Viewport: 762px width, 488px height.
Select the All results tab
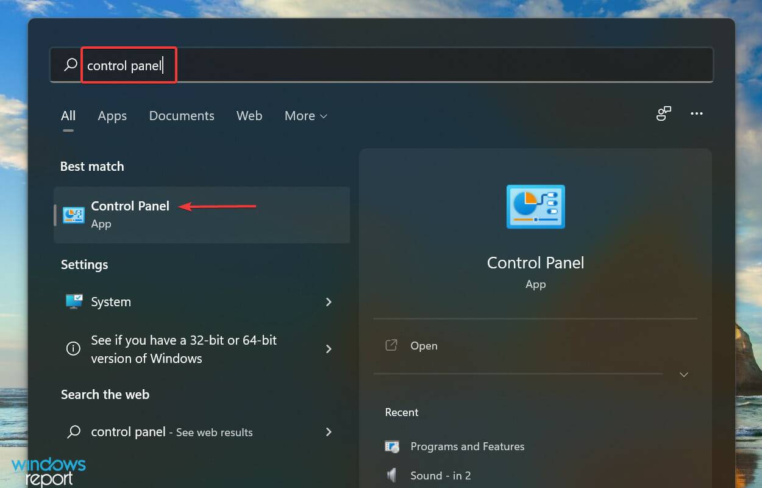tap(68, 116)
